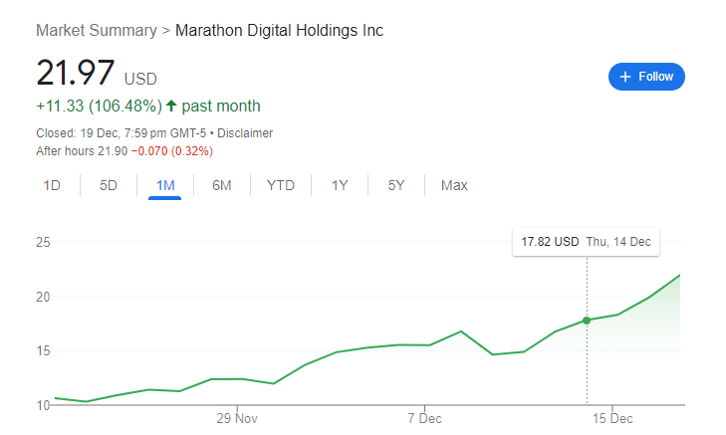Click the Marathon Digital Holdings Inc title
Image resolution: width=726 pixels, height=435 pixels.
[279, 30]
